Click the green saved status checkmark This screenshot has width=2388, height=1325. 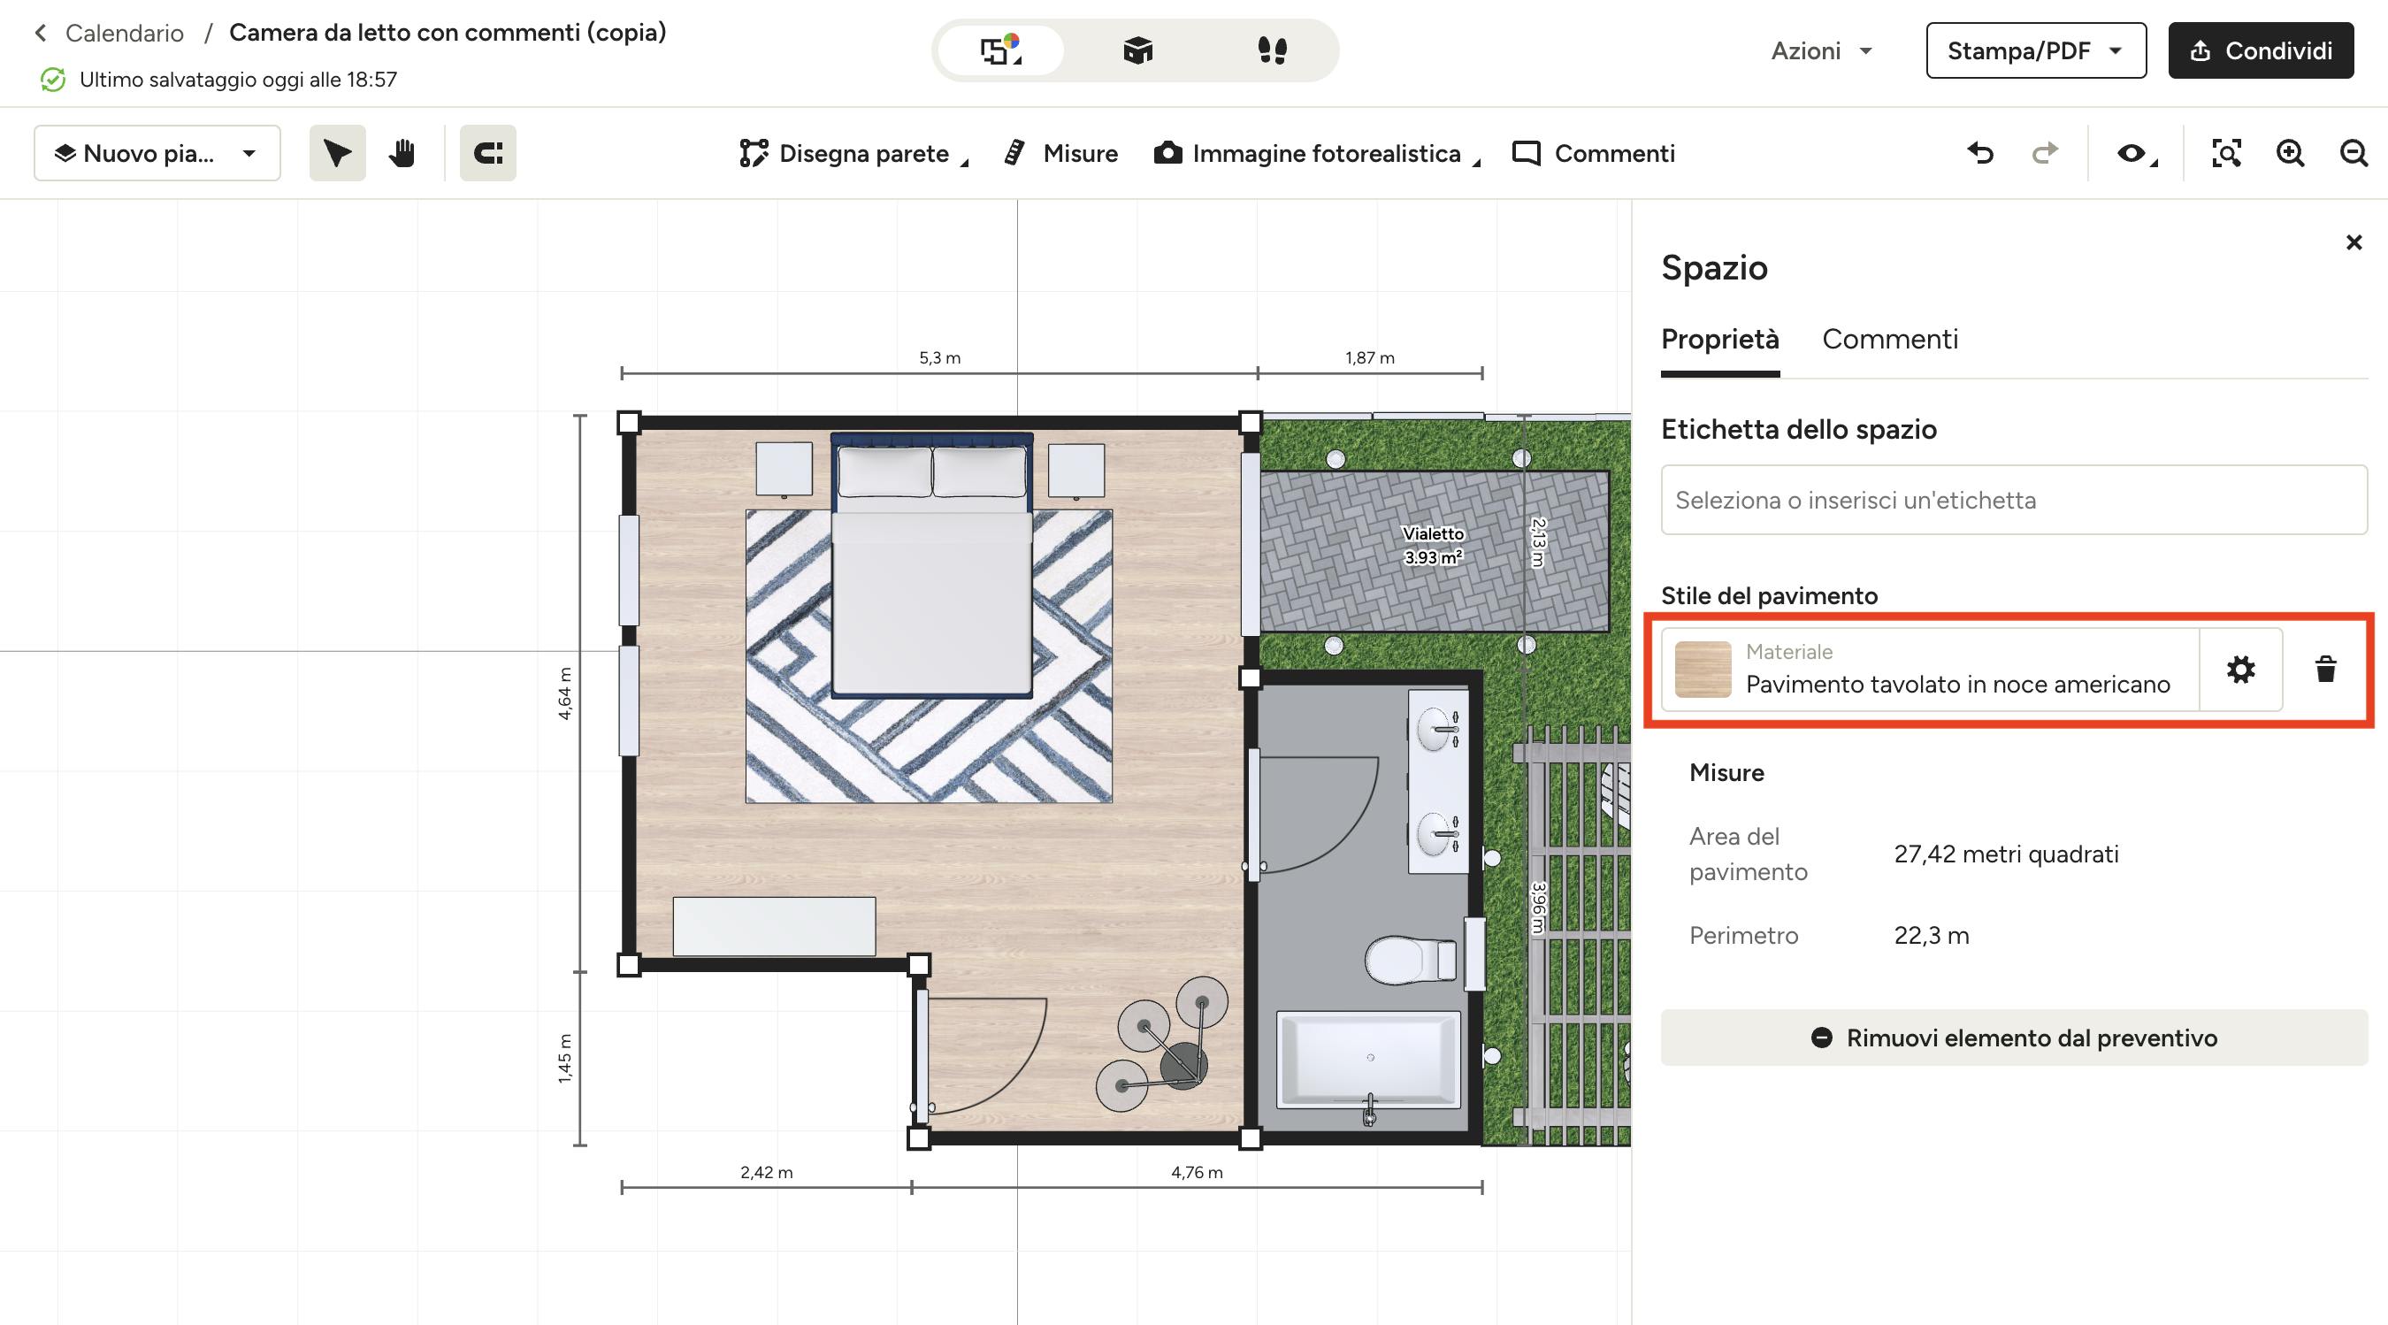coord(53,80)
